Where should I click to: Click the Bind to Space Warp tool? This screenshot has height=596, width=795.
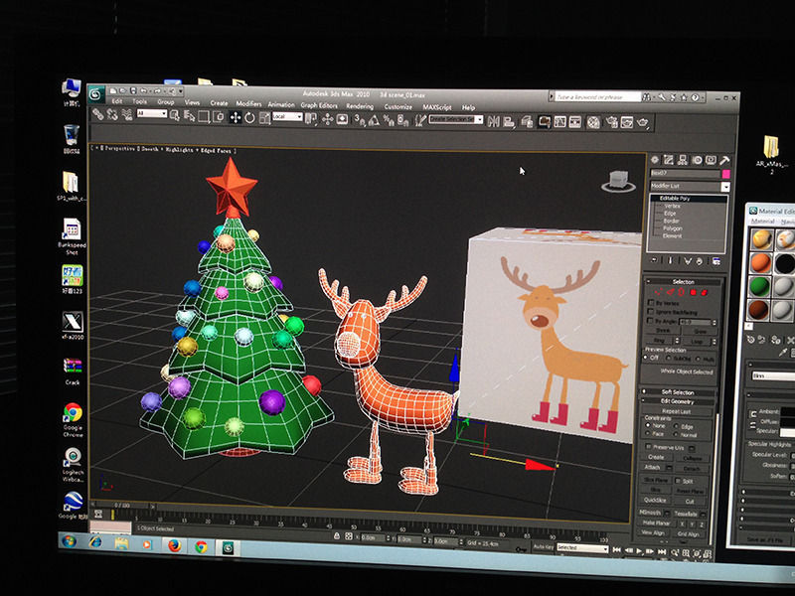(x=127, y=115)
